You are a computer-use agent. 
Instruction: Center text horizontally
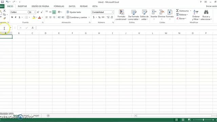pyautogui.click(x=50, y=17)
